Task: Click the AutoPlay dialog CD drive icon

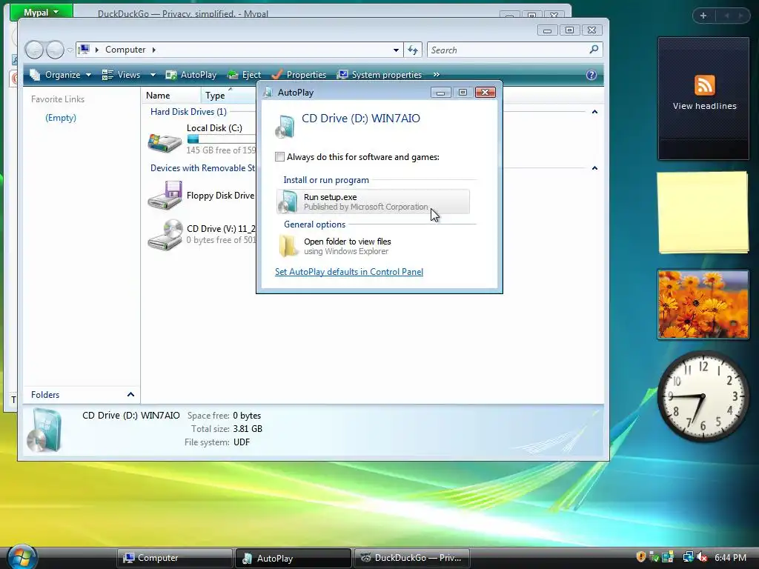Action: [x=285, y=126]
